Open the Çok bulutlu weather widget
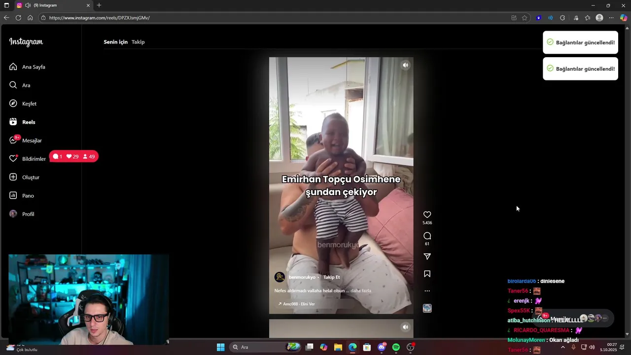This screenshot has height=355, width=631. coord(22,348)
